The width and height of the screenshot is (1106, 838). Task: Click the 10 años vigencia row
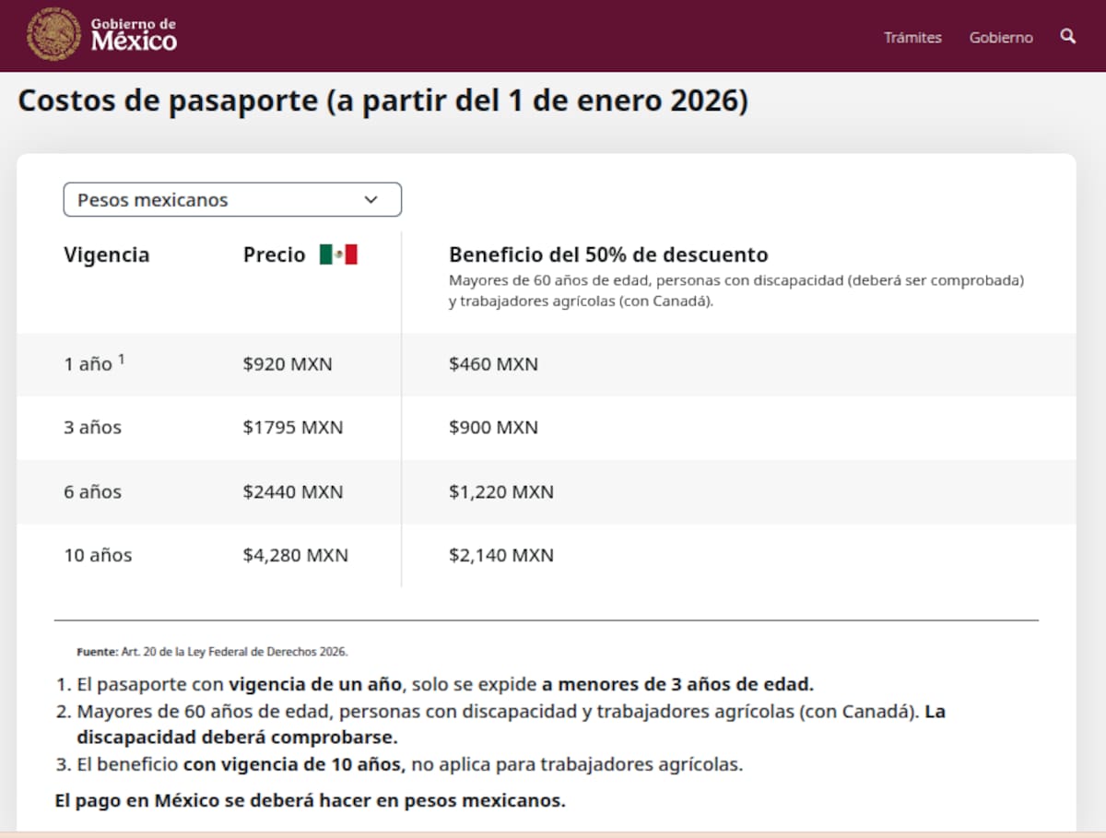click(x=98, y=555)
